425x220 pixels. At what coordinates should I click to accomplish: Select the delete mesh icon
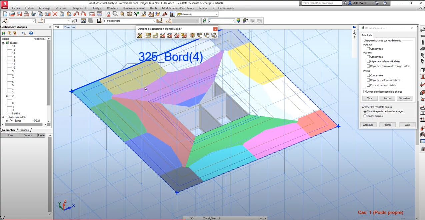coord(184,35)
